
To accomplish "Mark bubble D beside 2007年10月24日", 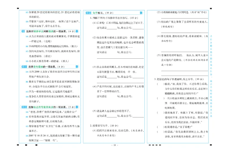I will [27, 136].
